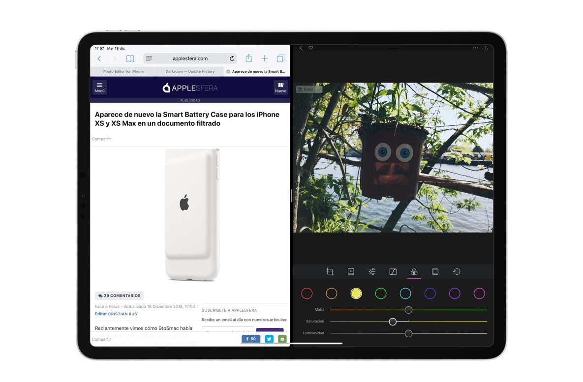Favorite the photo with the heart icon
The image size is (583, 382).
(x=310, y=48)
